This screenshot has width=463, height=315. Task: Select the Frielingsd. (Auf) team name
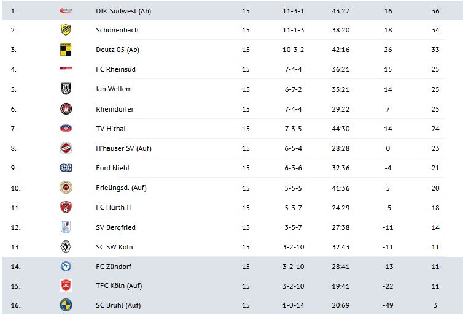(121, 188)
